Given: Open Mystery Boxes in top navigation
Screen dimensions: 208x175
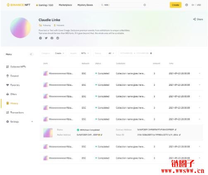Looking at the screenshot, I should [85, 5].
